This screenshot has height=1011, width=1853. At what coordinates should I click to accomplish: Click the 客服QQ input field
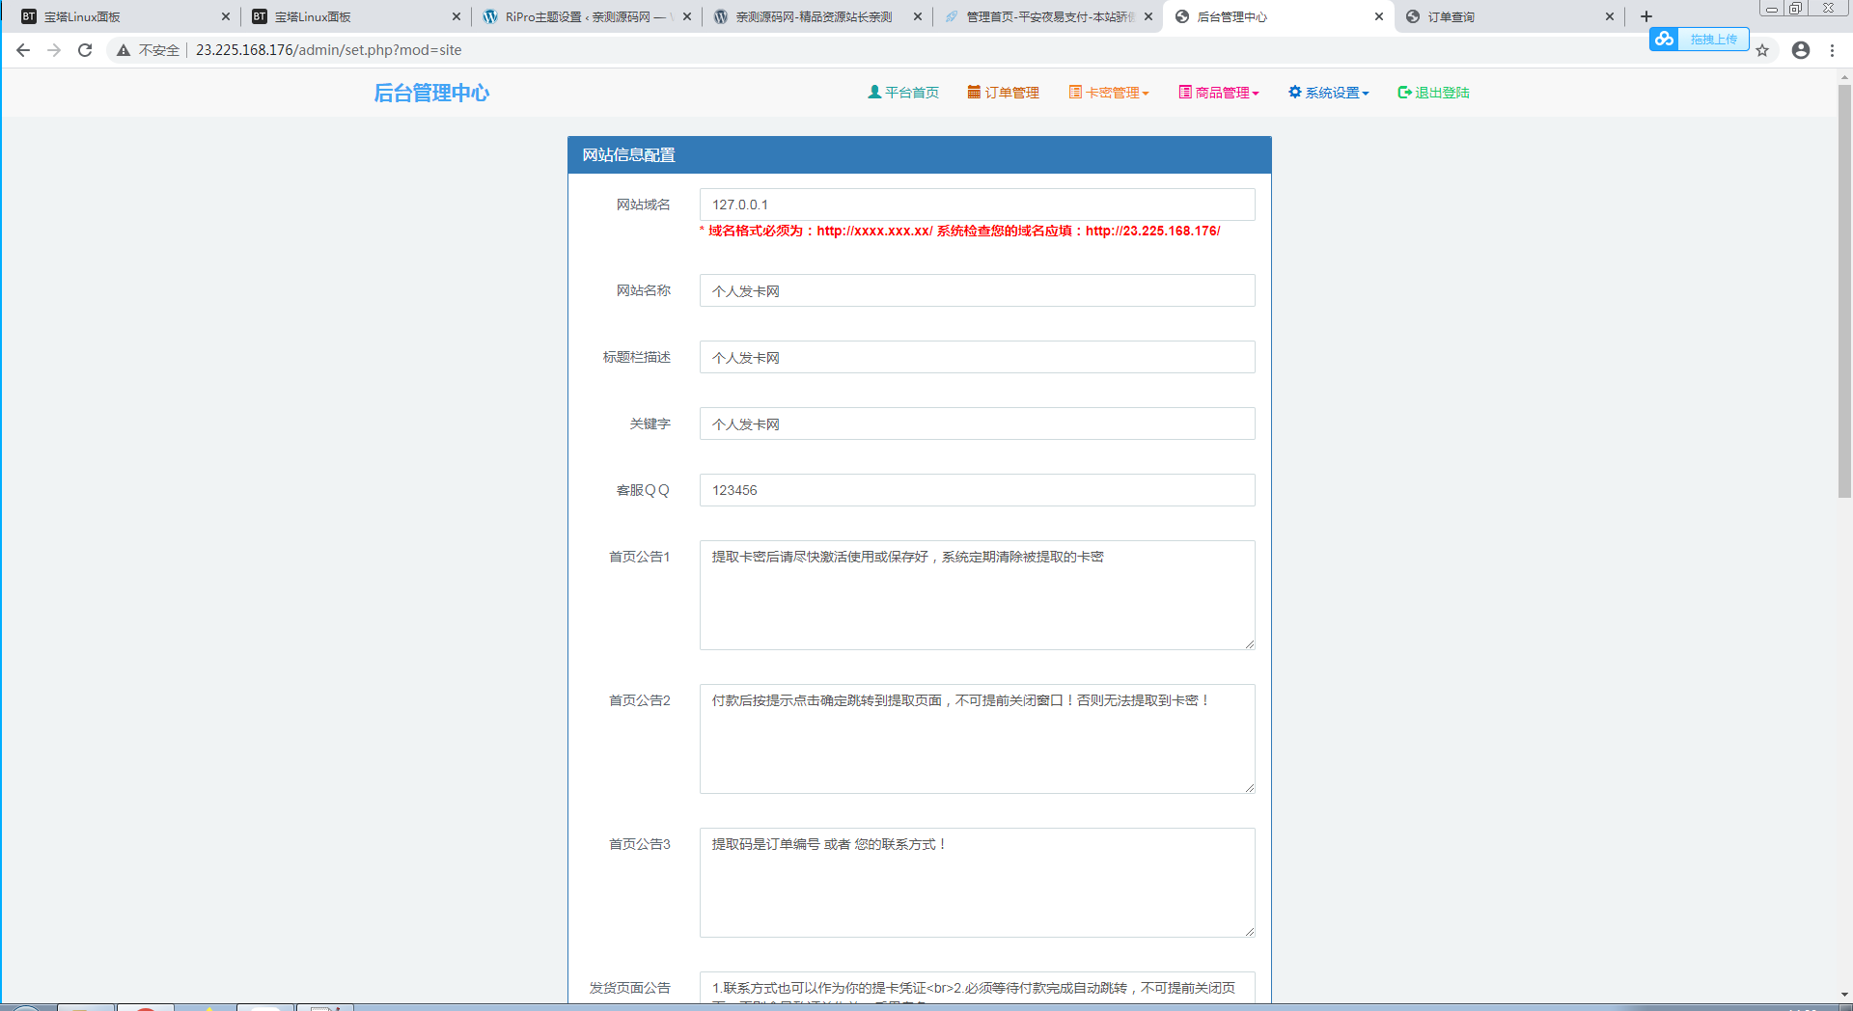pos(977,490)
